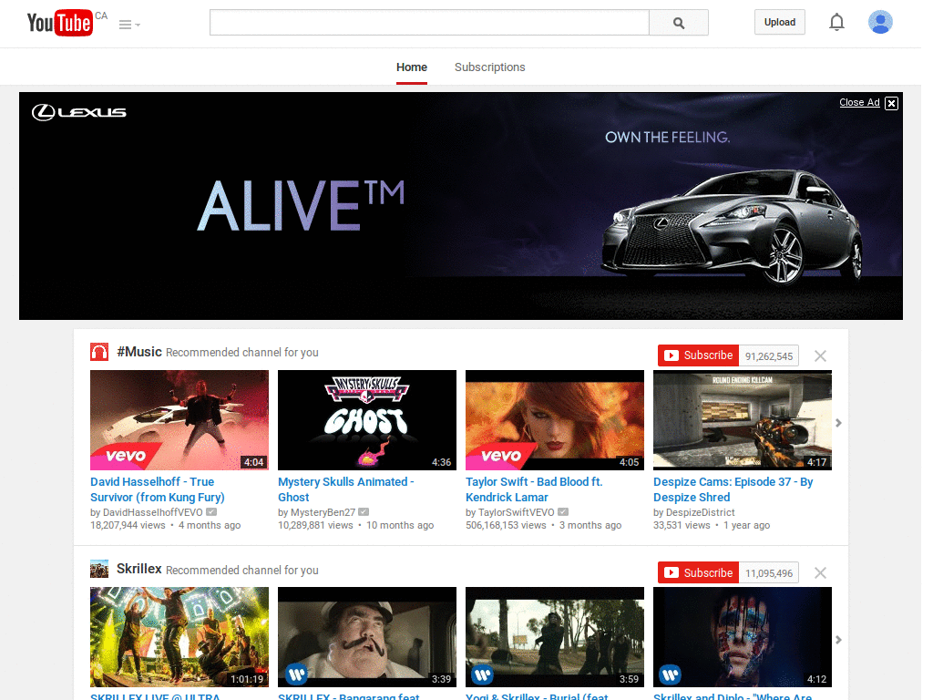Show next videos in Skrillex row

pos(838,640)
